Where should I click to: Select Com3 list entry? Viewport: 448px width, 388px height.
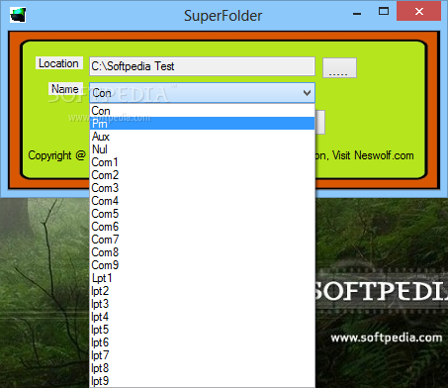(x=202, y=188)
